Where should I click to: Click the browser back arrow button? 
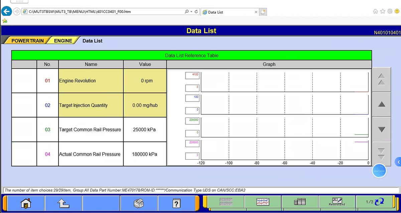click(6, 12)
